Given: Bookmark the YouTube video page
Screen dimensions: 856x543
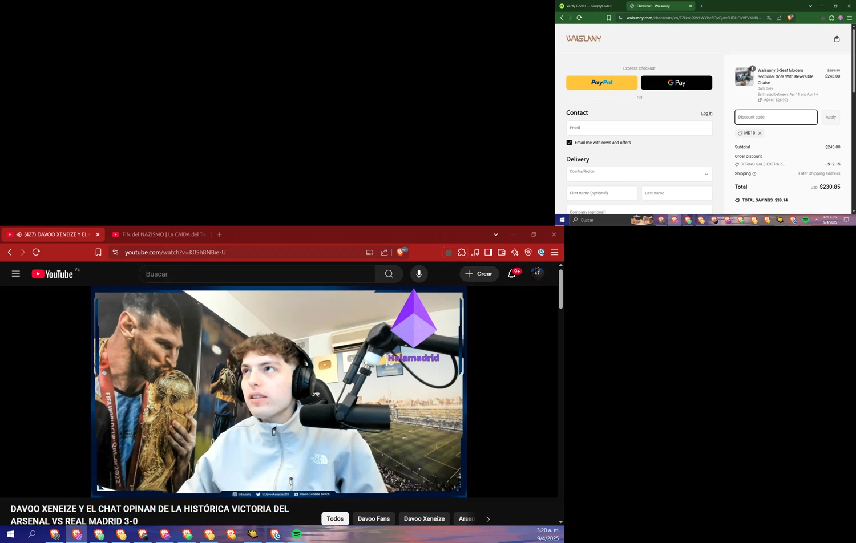Looking at the screenshot, I should tap(98, 252).
